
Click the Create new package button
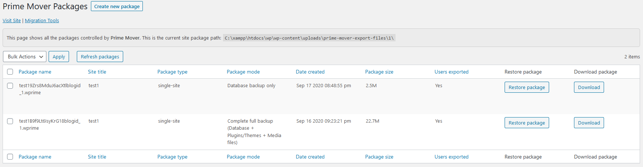[117, 6]
